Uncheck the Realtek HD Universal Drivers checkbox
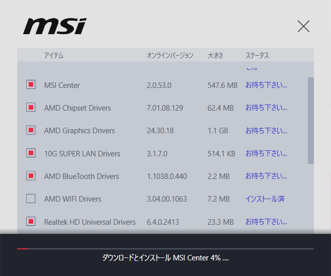 click(31, 221)
